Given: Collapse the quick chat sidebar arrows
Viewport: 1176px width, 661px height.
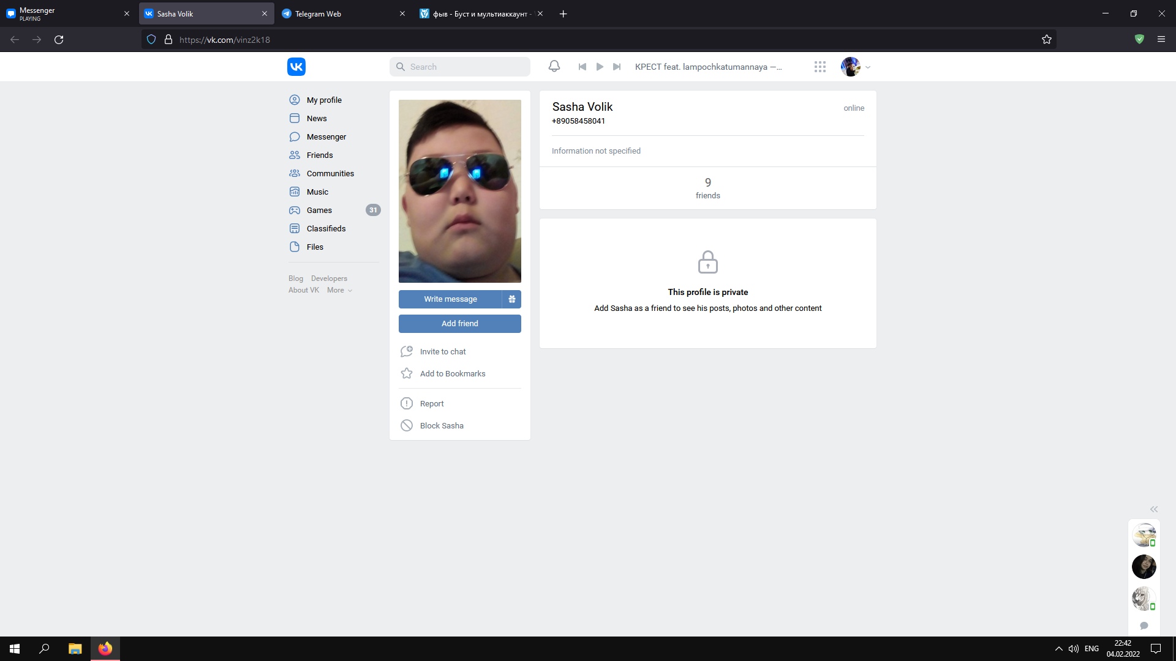Looking at the screenshot, I should [x=1153, y=509].
